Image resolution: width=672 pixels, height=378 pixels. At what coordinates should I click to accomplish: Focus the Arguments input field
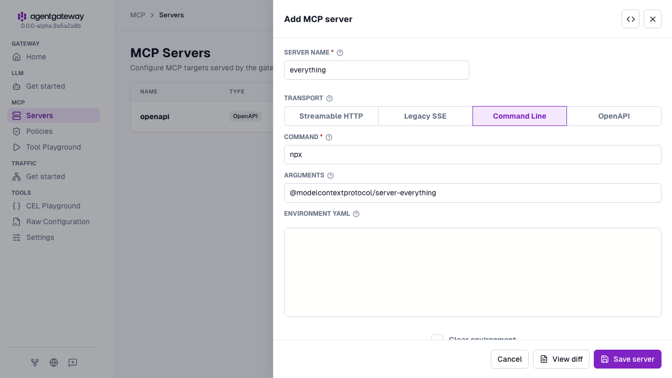click(x=472, y=193)
